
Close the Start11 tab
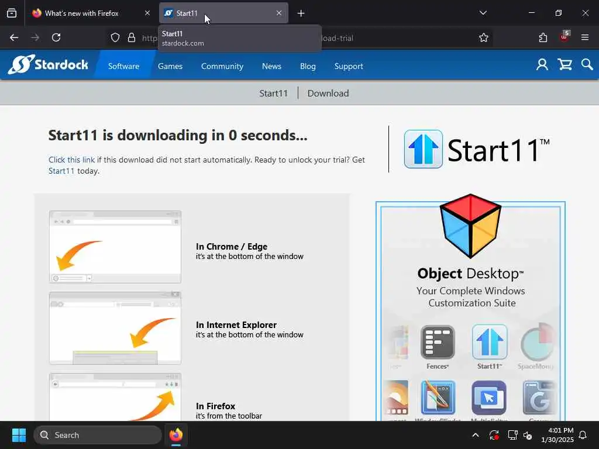click(x=279, y=13)
